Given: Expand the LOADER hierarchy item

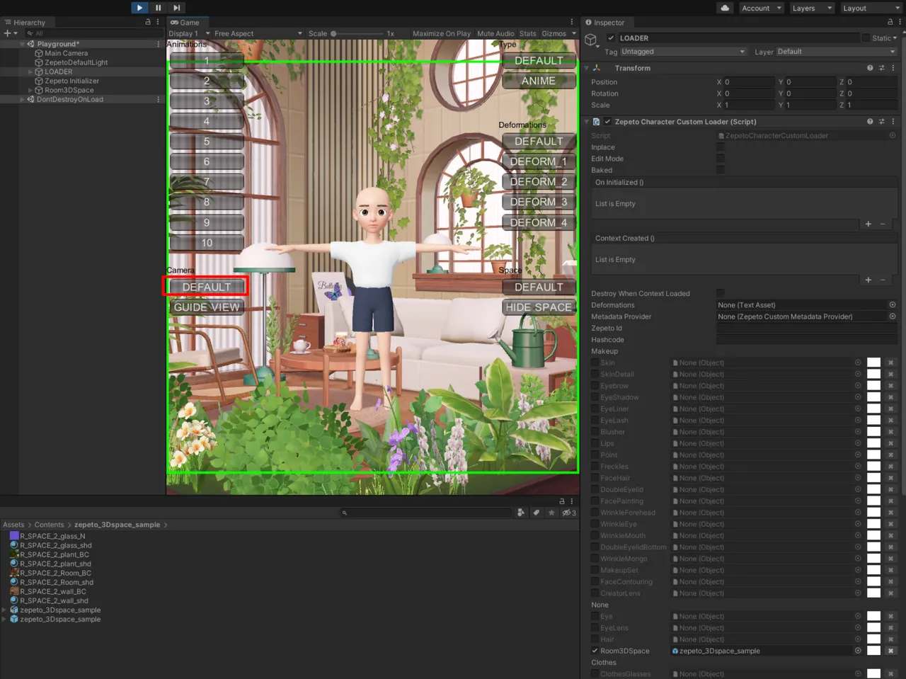Looking at the screenshot, I should point(30,72).
